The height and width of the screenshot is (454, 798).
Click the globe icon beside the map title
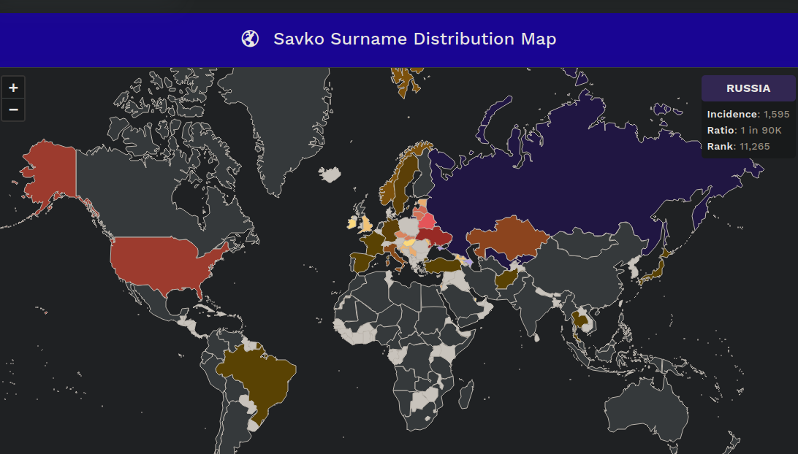point(250,39)
